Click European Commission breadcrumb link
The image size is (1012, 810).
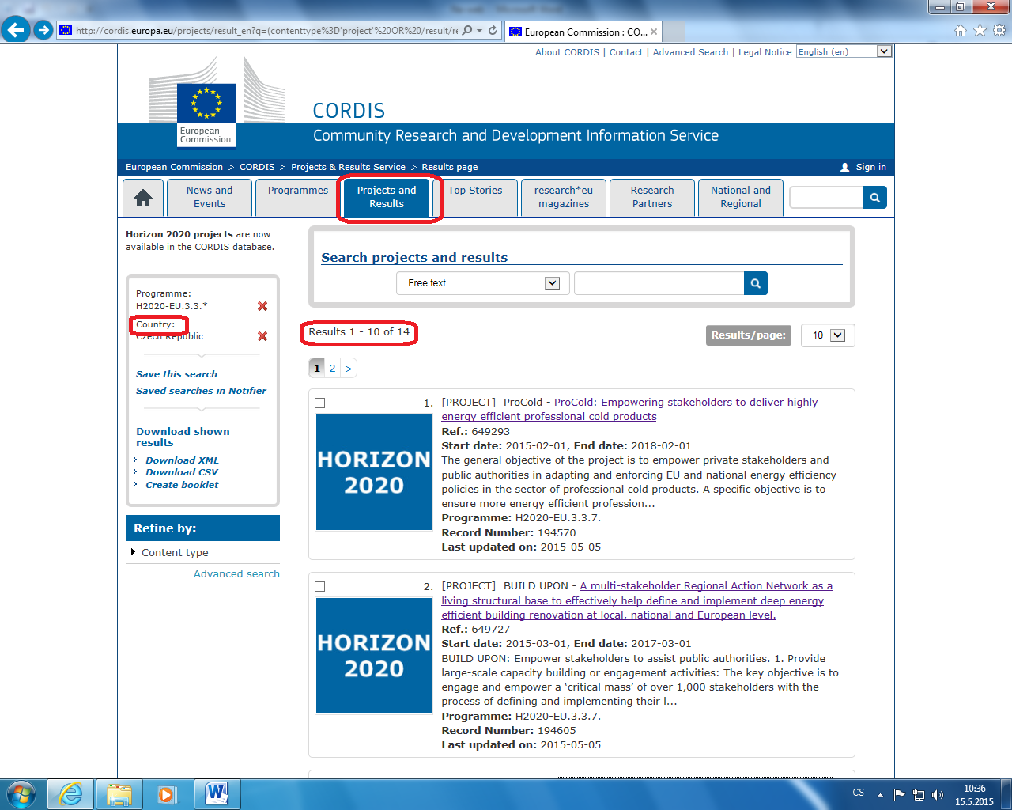coord(174,167)
